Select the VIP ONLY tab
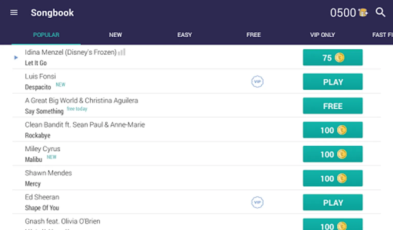Viewport: 393px width, 230px height. click(322, 35)
